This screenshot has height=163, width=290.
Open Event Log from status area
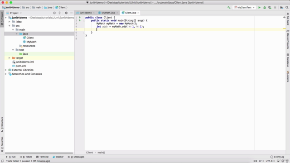point(277,157)
